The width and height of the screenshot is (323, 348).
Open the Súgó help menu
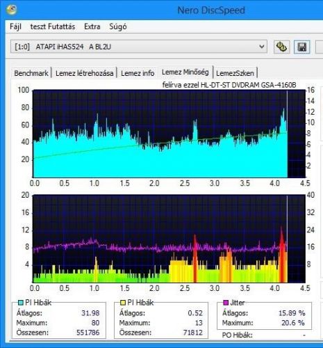pos(118,26)
